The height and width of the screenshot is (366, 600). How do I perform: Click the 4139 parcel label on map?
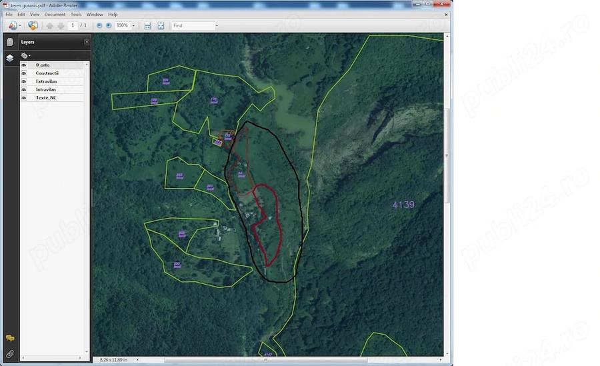403,205
